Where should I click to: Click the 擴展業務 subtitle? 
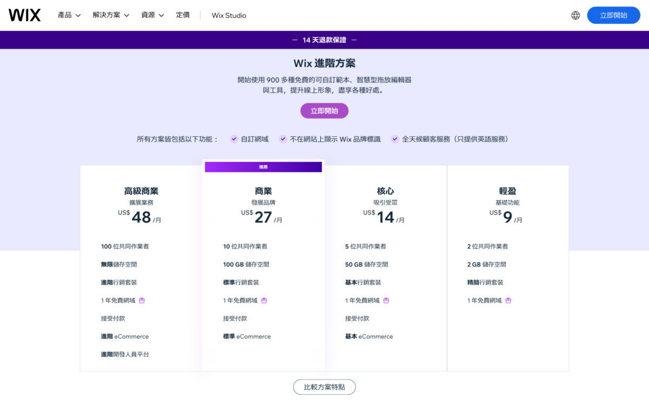pyautogui.click(x=141, y=203)
